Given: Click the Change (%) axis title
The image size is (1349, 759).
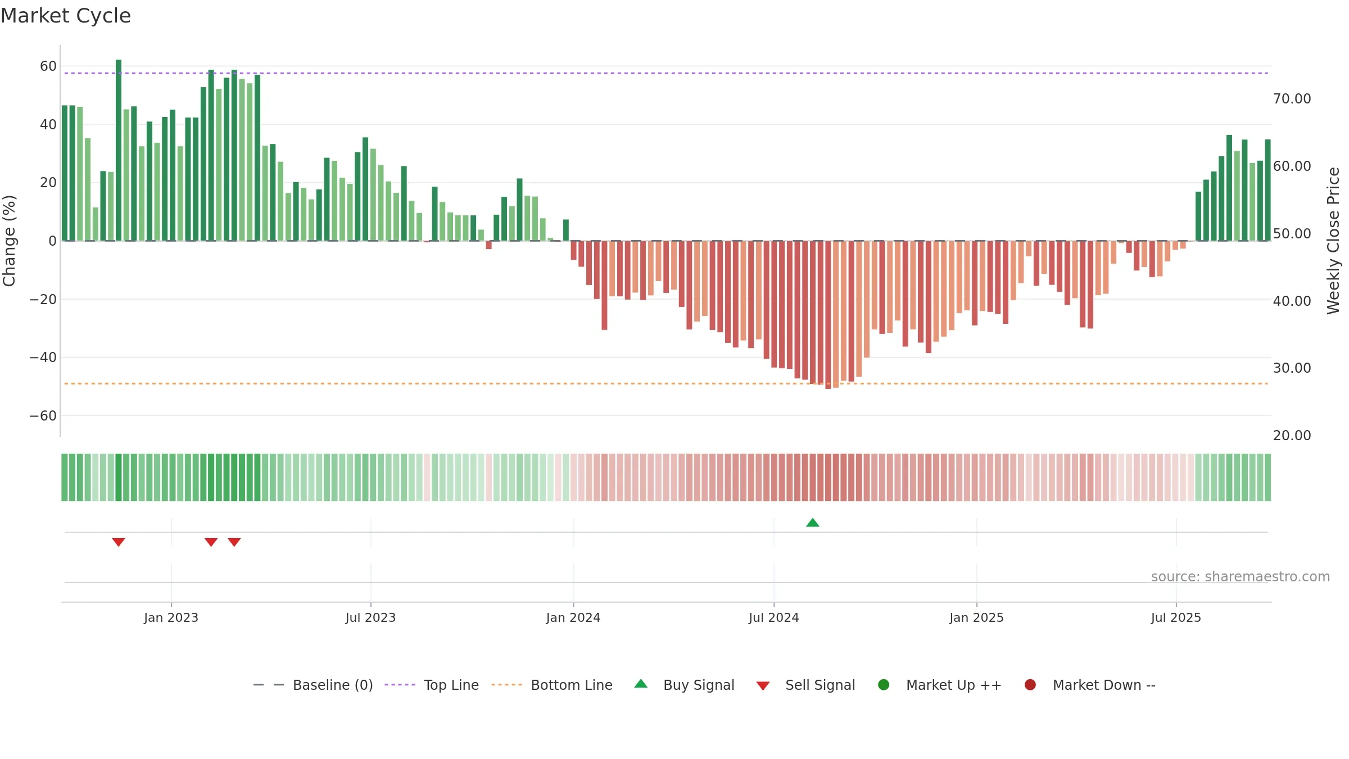Looking at the screenshot, I should [9, 241].
